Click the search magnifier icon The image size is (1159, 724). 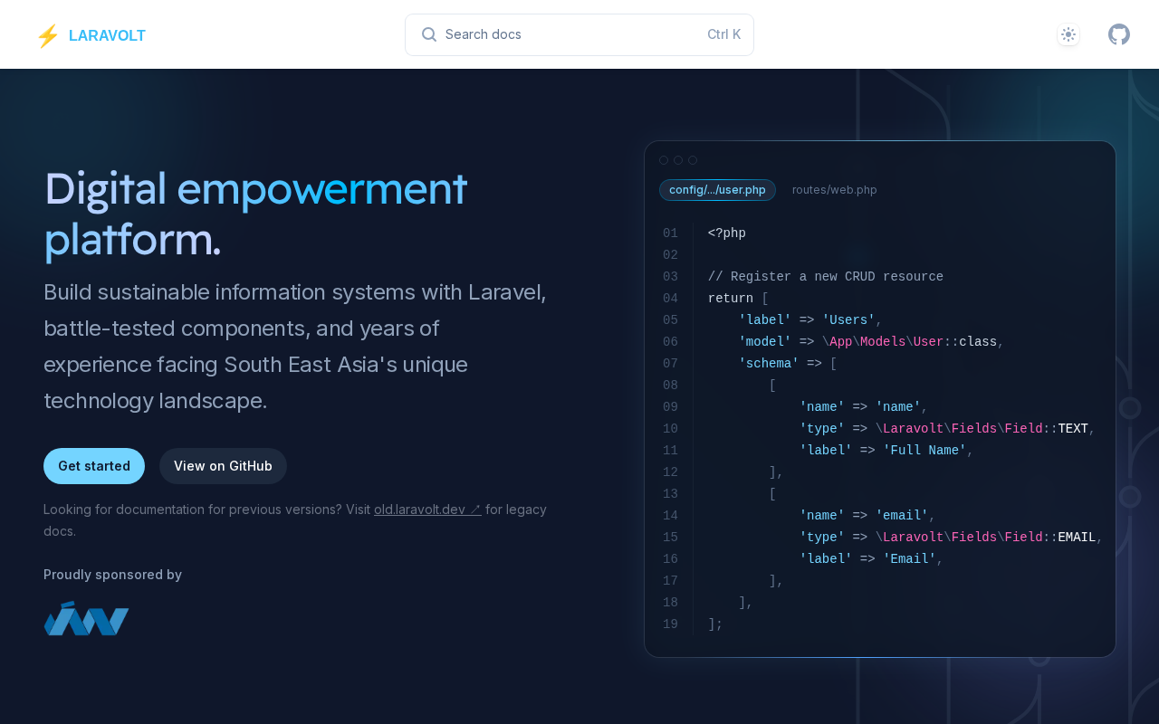point(429,34)
